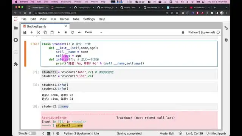Insert a cell below with the plus icon
The width and height of the screenshot is (242, 136).
32,32
